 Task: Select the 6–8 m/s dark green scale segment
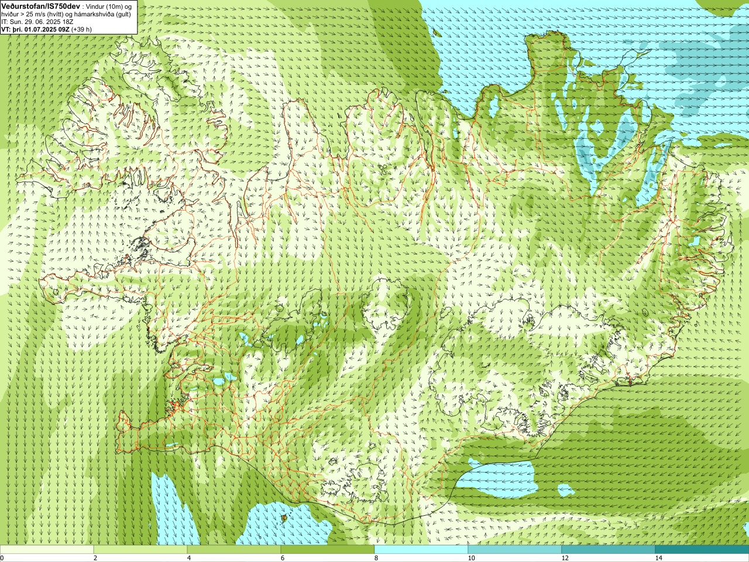(328, 550)
